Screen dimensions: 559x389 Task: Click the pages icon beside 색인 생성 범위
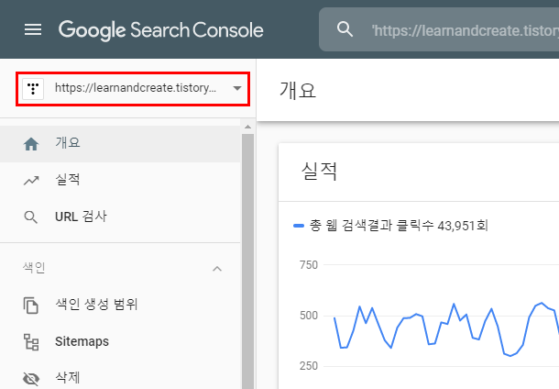pyautogui.click(x=31, y=306)
